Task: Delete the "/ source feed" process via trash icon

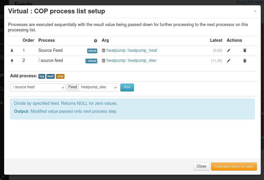Action: (244, 60)
